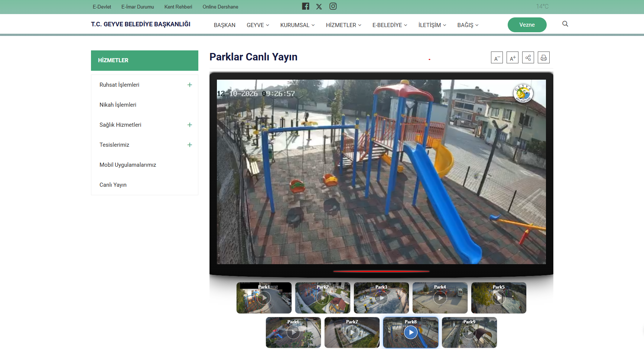Select Mobil Uygulamalarımız in sidebar

coord(128,165)
